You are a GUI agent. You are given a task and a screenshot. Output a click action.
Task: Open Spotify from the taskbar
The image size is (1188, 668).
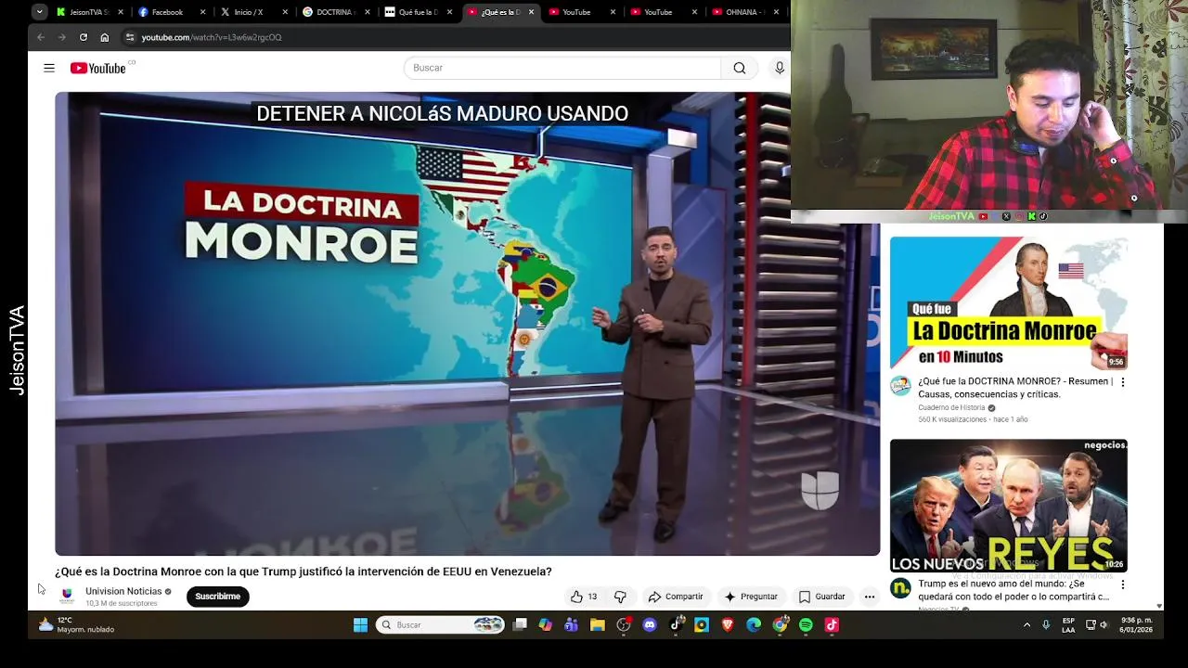click(806, 625)
